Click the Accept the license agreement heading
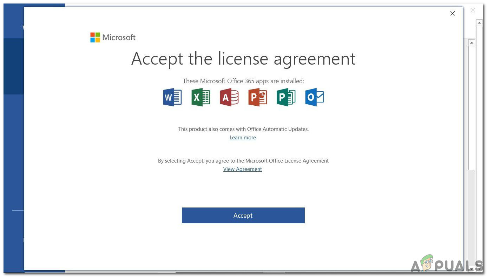The width and height of the screenshot is (487, 277). pyautogui.click(x=243, y=59)
